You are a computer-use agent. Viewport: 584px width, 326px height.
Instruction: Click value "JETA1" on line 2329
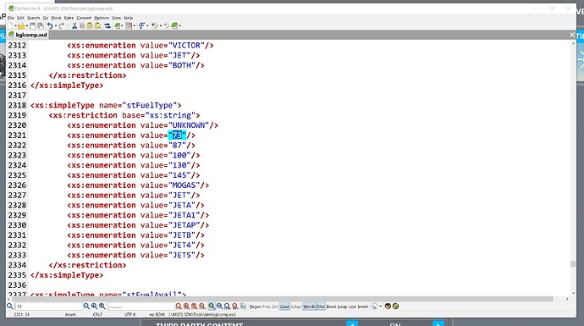(x=184, y=215)
